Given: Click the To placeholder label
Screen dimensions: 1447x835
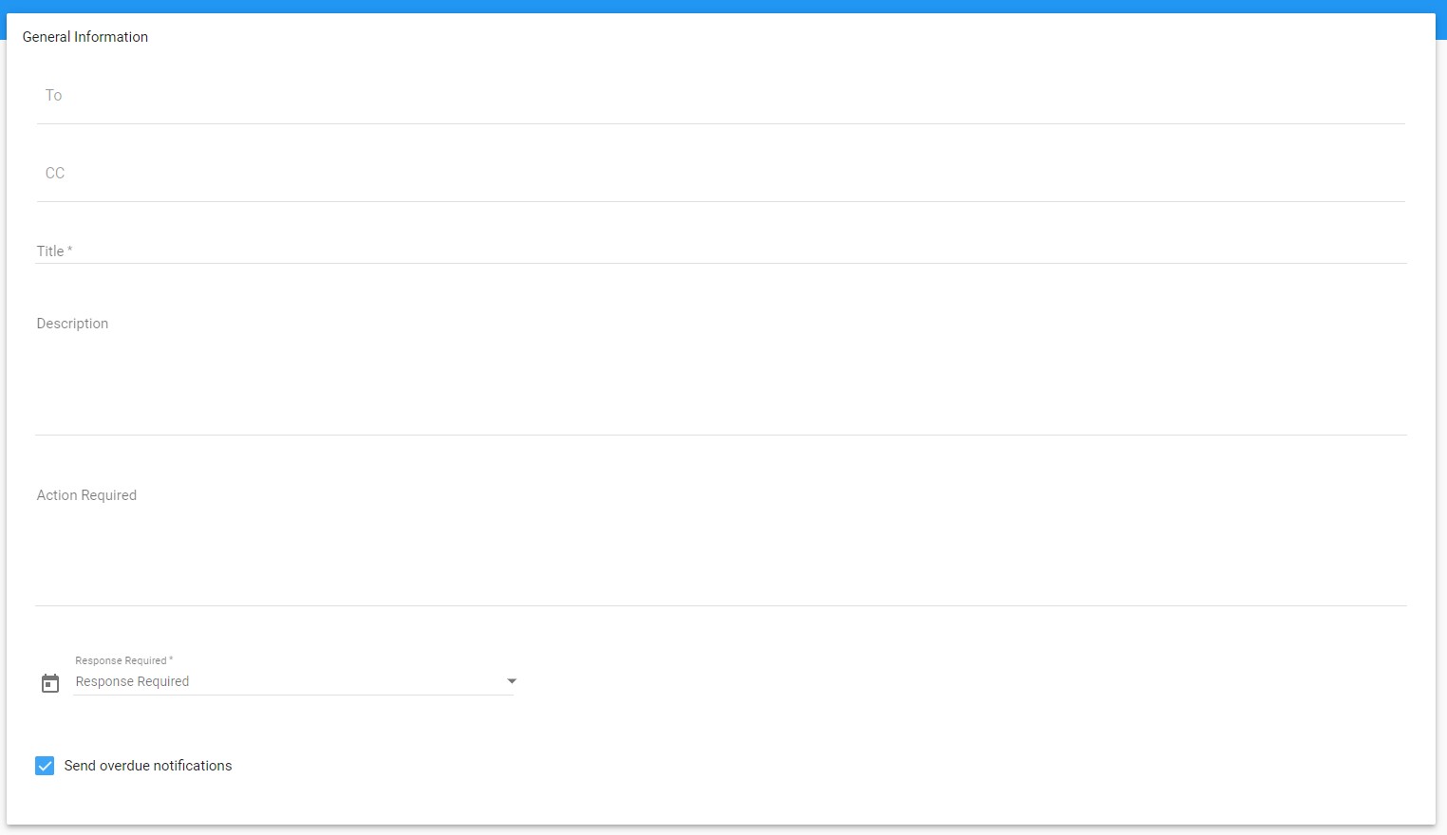Looking at the screenshot, I should 53,95.
